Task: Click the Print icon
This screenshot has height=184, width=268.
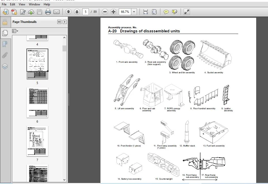Action: click(x=48, y=12)
